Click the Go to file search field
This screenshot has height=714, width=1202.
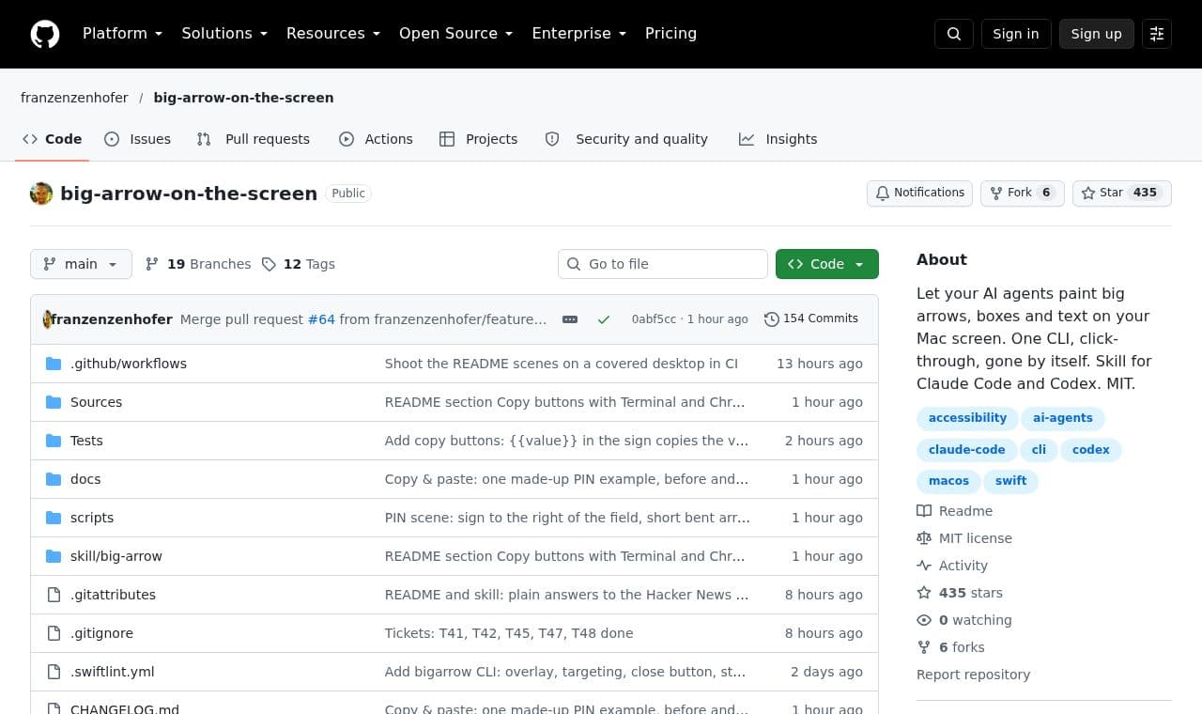663,264
